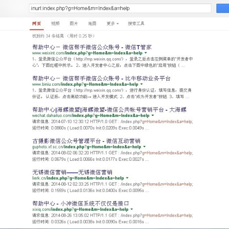This screenshot has width=229, height=229.
Task: Click the 找到约 34 条结果 stats text
Action: click(63, 36)
